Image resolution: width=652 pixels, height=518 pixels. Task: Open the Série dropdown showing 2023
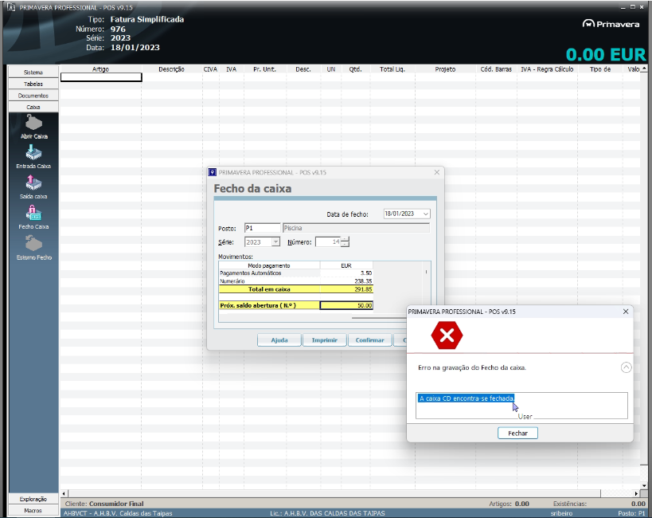[x=276, y=242]
